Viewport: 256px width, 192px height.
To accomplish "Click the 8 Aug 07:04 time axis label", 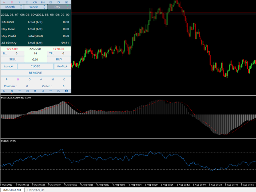I will tap(135, 185).
